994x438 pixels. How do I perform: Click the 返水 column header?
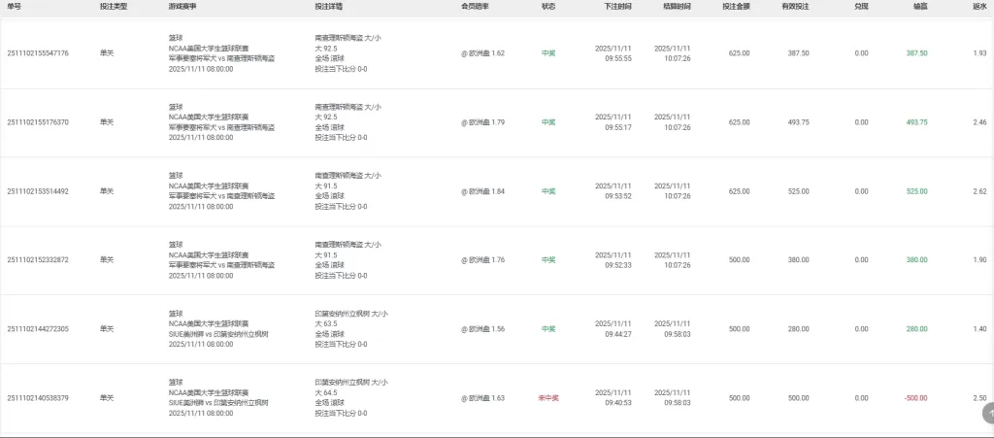[979, 6]
